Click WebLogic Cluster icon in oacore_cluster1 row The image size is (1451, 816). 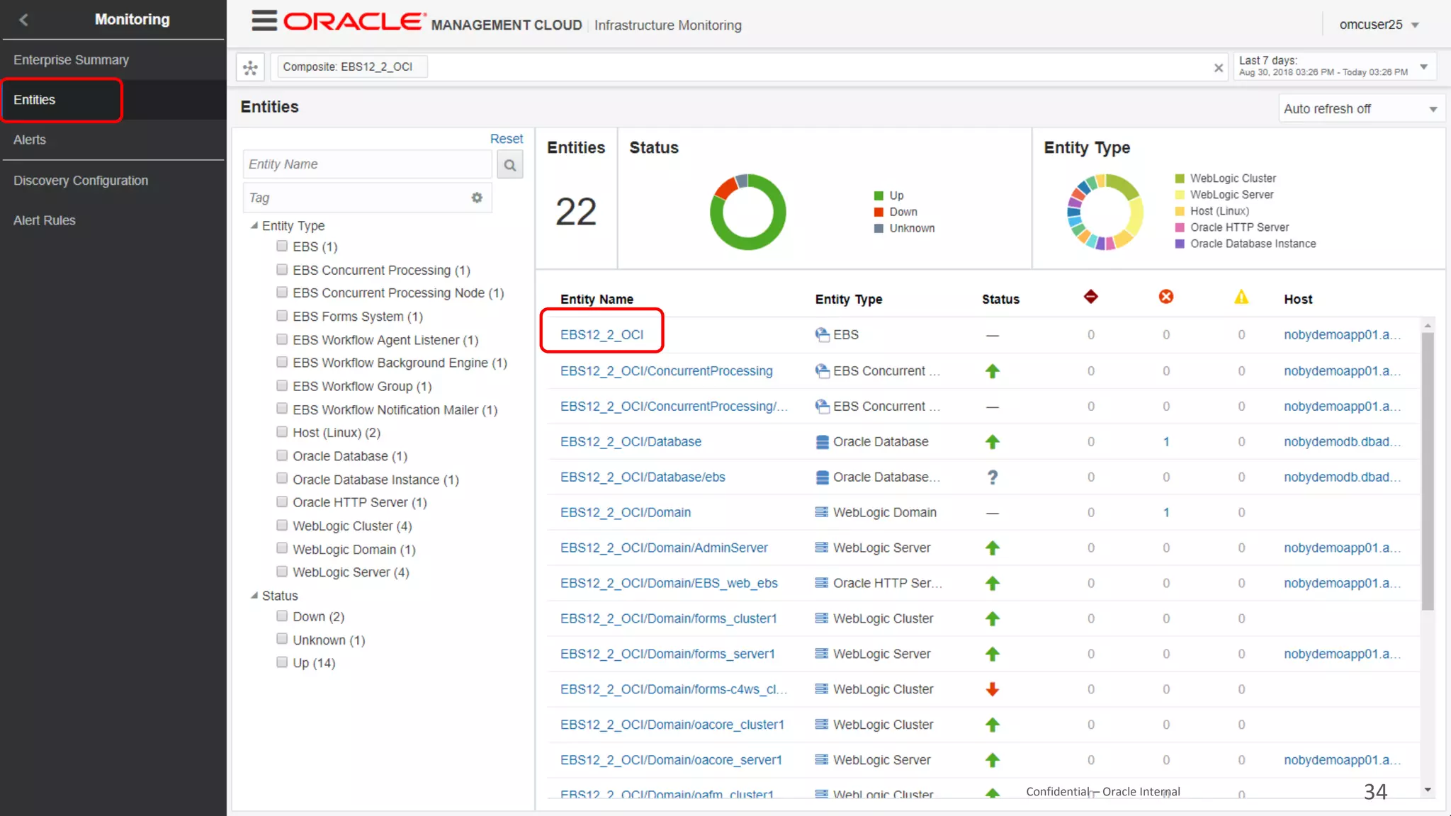coord(822,725)
